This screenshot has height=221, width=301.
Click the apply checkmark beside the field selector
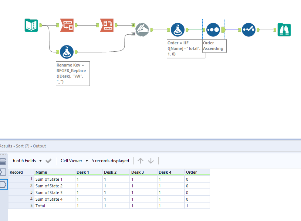(x=48, y=161)
